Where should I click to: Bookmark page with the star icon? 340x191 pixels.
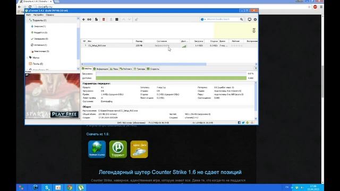tap(309, 7)
